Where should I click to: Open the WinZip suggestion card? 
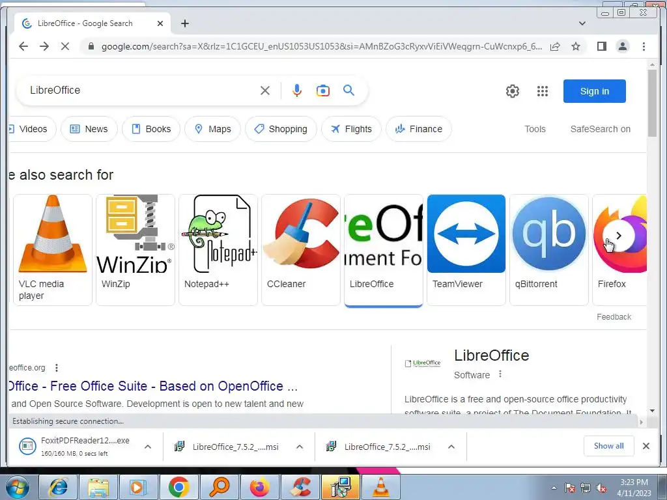tap(135, 250)
